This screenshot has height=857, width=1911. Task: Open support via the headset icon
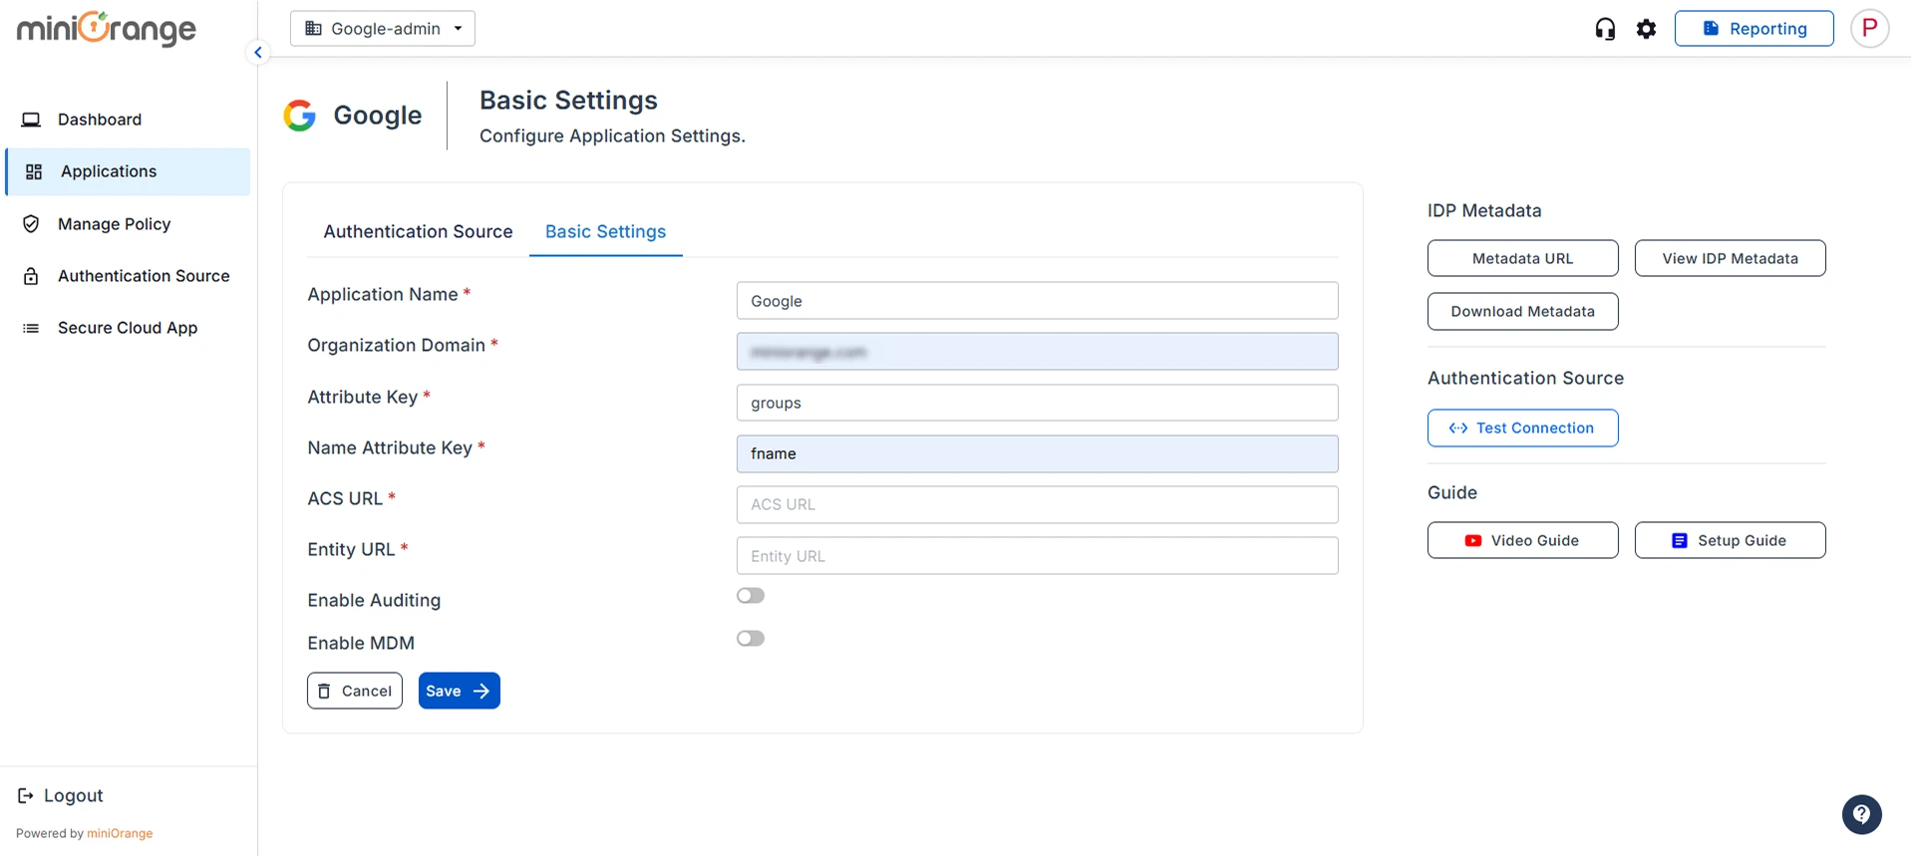[x=1605, y=29]
